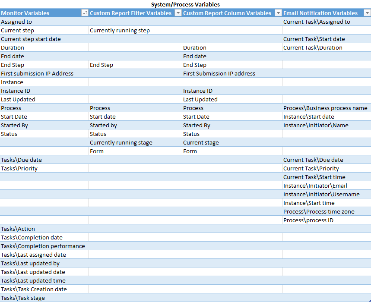This screenshot has width=371, height=302.
Task: Select the 'Tasks\Completion performance' cell
Action: pyautogui.click(x=44, y=246)
